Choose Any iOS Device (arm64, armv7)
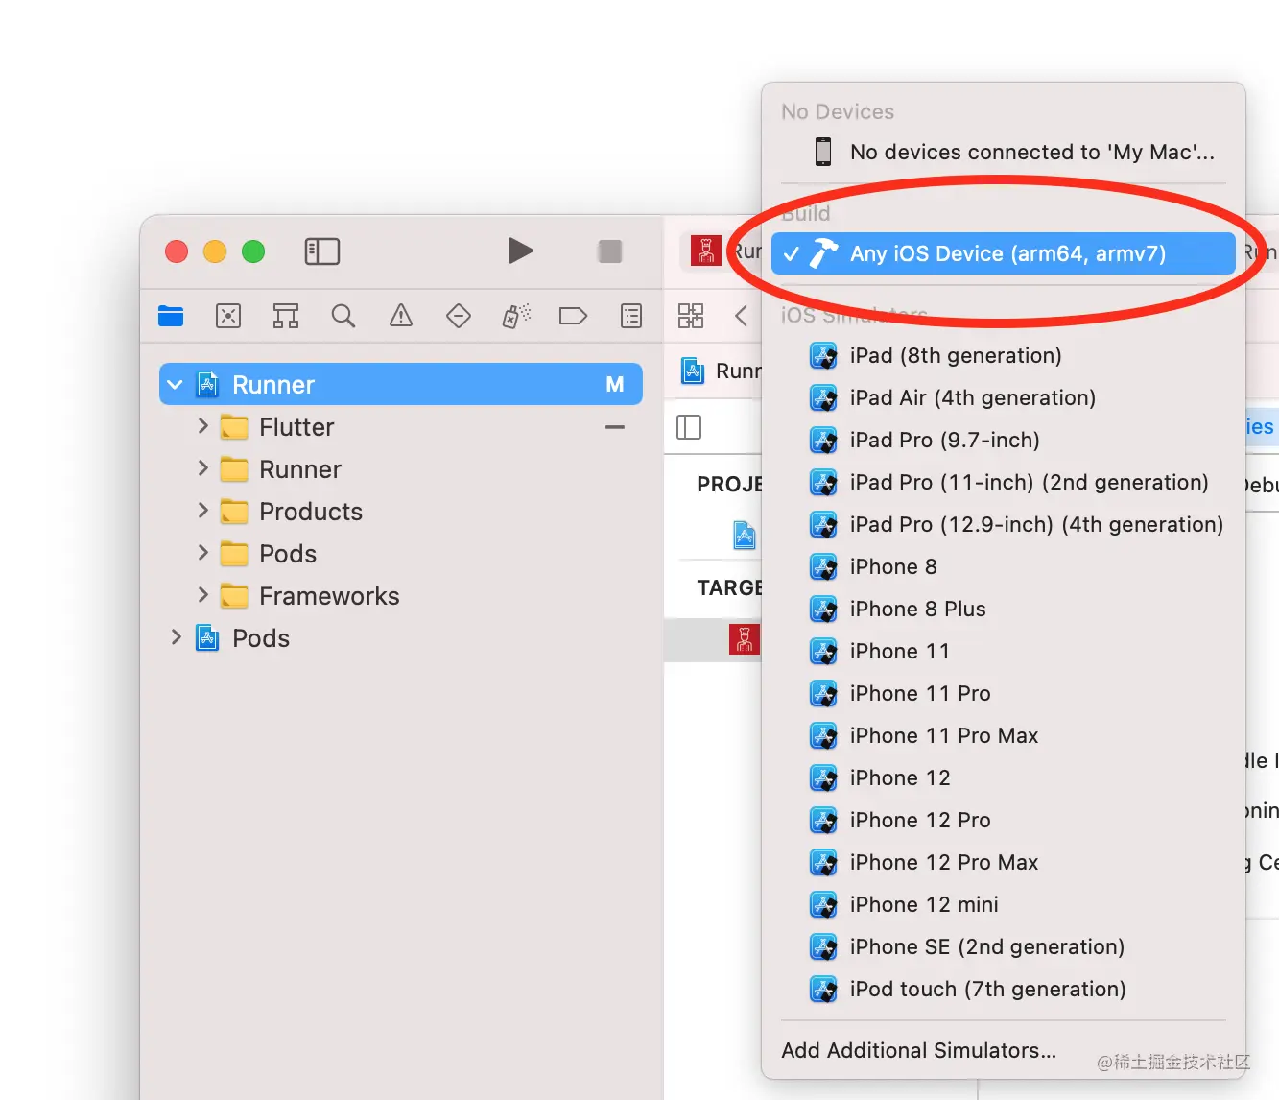Screen dimensions: 1279x1100 pyautogui.click(x=1003, y=253)
